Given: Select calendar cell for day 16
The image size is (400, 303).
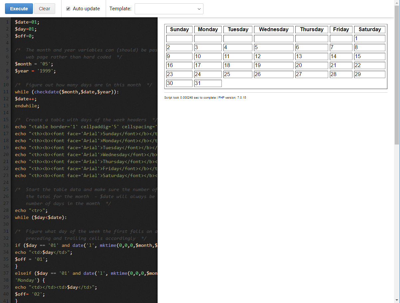Looking at the screenshot, I should pyautogui.click(x=179, y=65).
